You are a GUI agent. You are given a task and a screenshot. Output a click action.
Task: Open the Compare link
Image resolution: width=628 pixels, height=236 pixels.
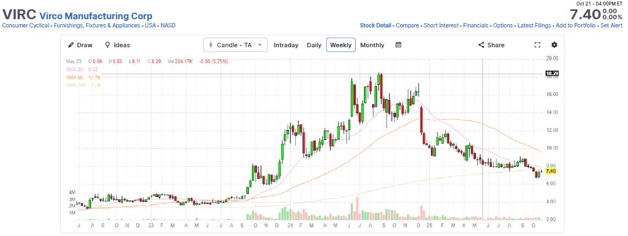tap(407, 25)
